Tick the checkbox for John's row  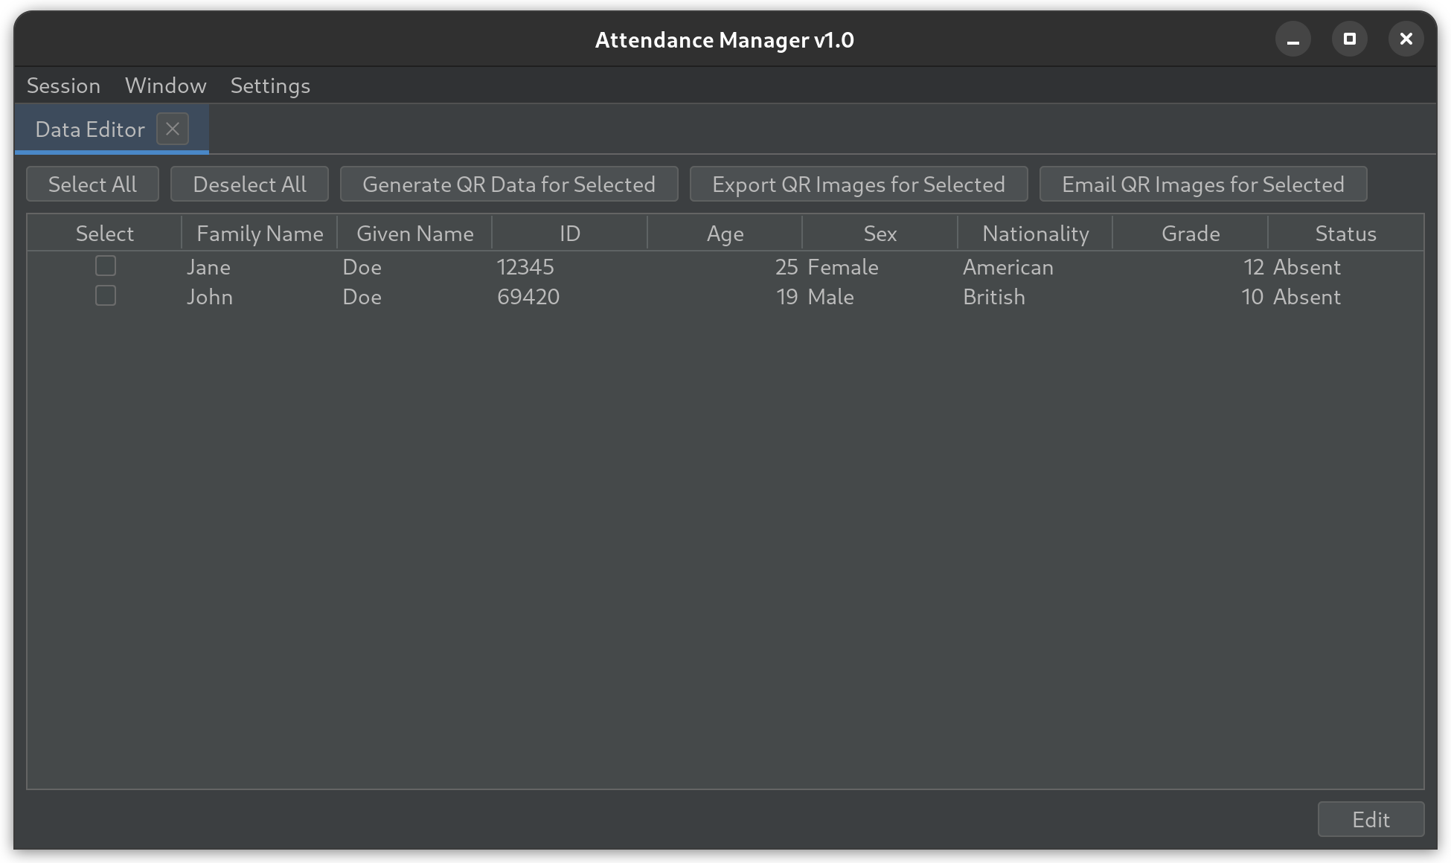106,295
